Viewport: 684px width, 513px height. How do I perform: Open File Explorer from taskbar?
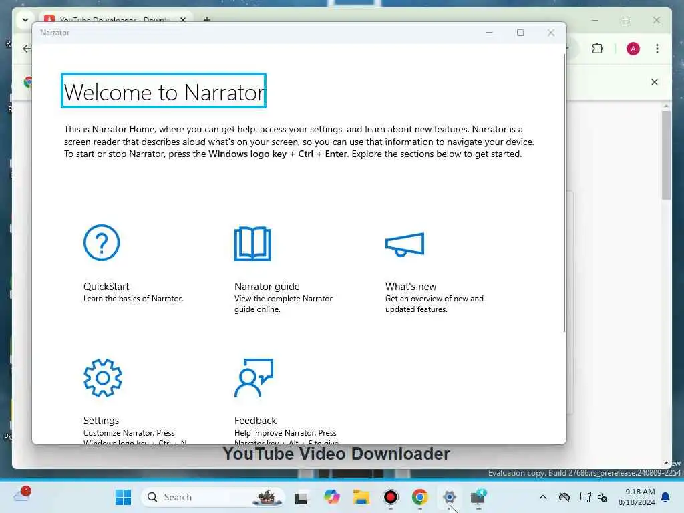(361, 497)
